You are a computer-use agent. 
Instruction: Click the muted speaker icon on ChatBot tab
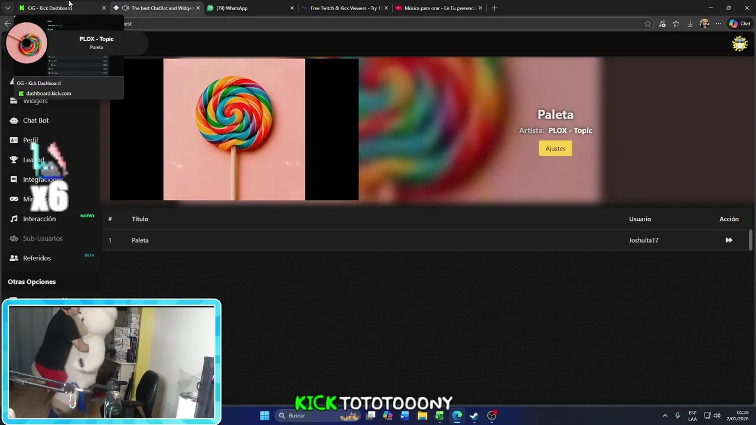(x=125, y=8)
